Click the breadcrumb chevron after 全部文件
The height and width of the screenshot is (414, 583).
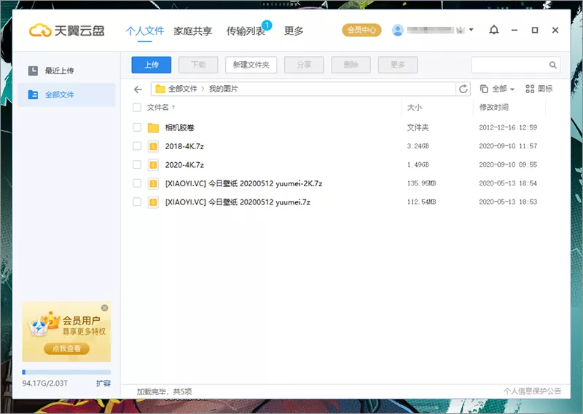pyautogui.click(x=203, y=89)
